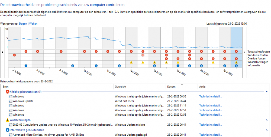
Task: Open Technische details for the 06:36 Windows event
Action: [x=211, y=96]
